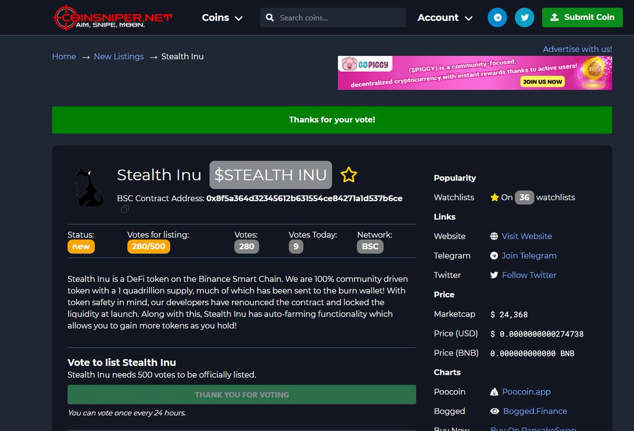Copy the BSC contract address icon
The image size is (634, 431).
pyautogui.click(x=125, y=209)
